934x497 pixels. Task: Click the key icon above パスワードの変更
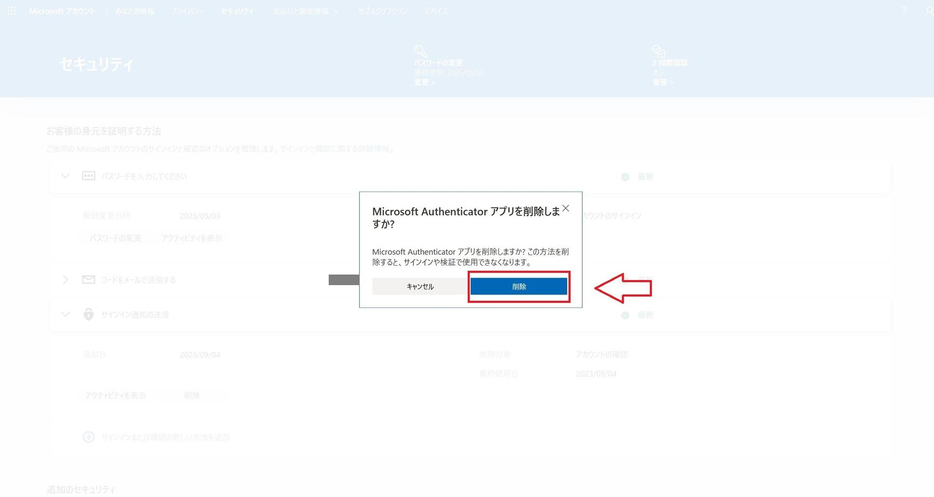pyautogui.click(x=419, y=51)
